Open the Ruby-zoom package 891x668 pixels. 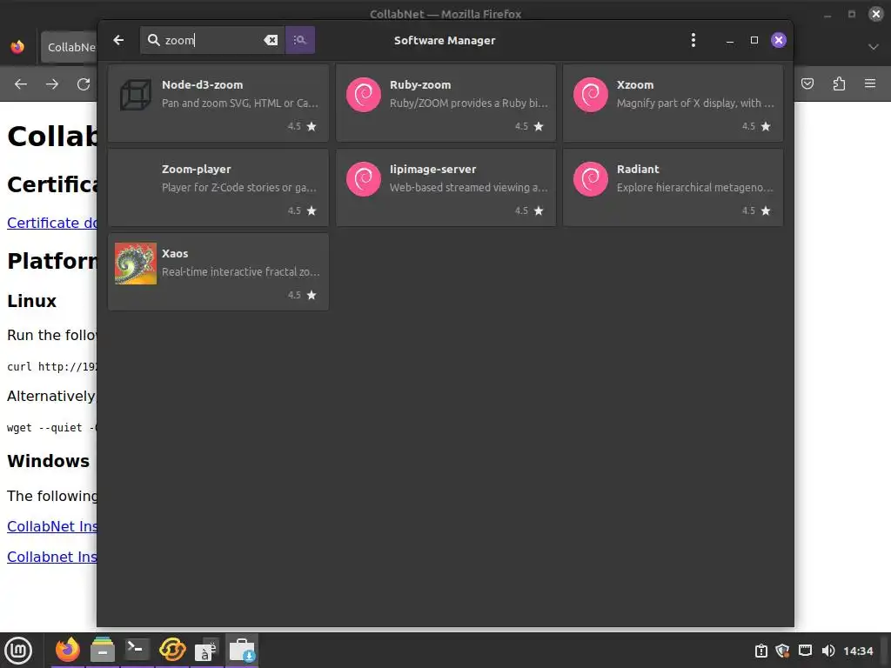click(x=445, y=103)
